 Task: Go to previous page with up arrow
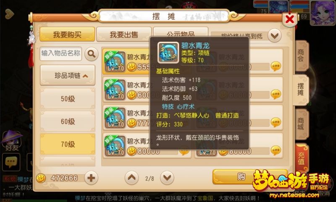pyautogui.click(x=131, y=178)
